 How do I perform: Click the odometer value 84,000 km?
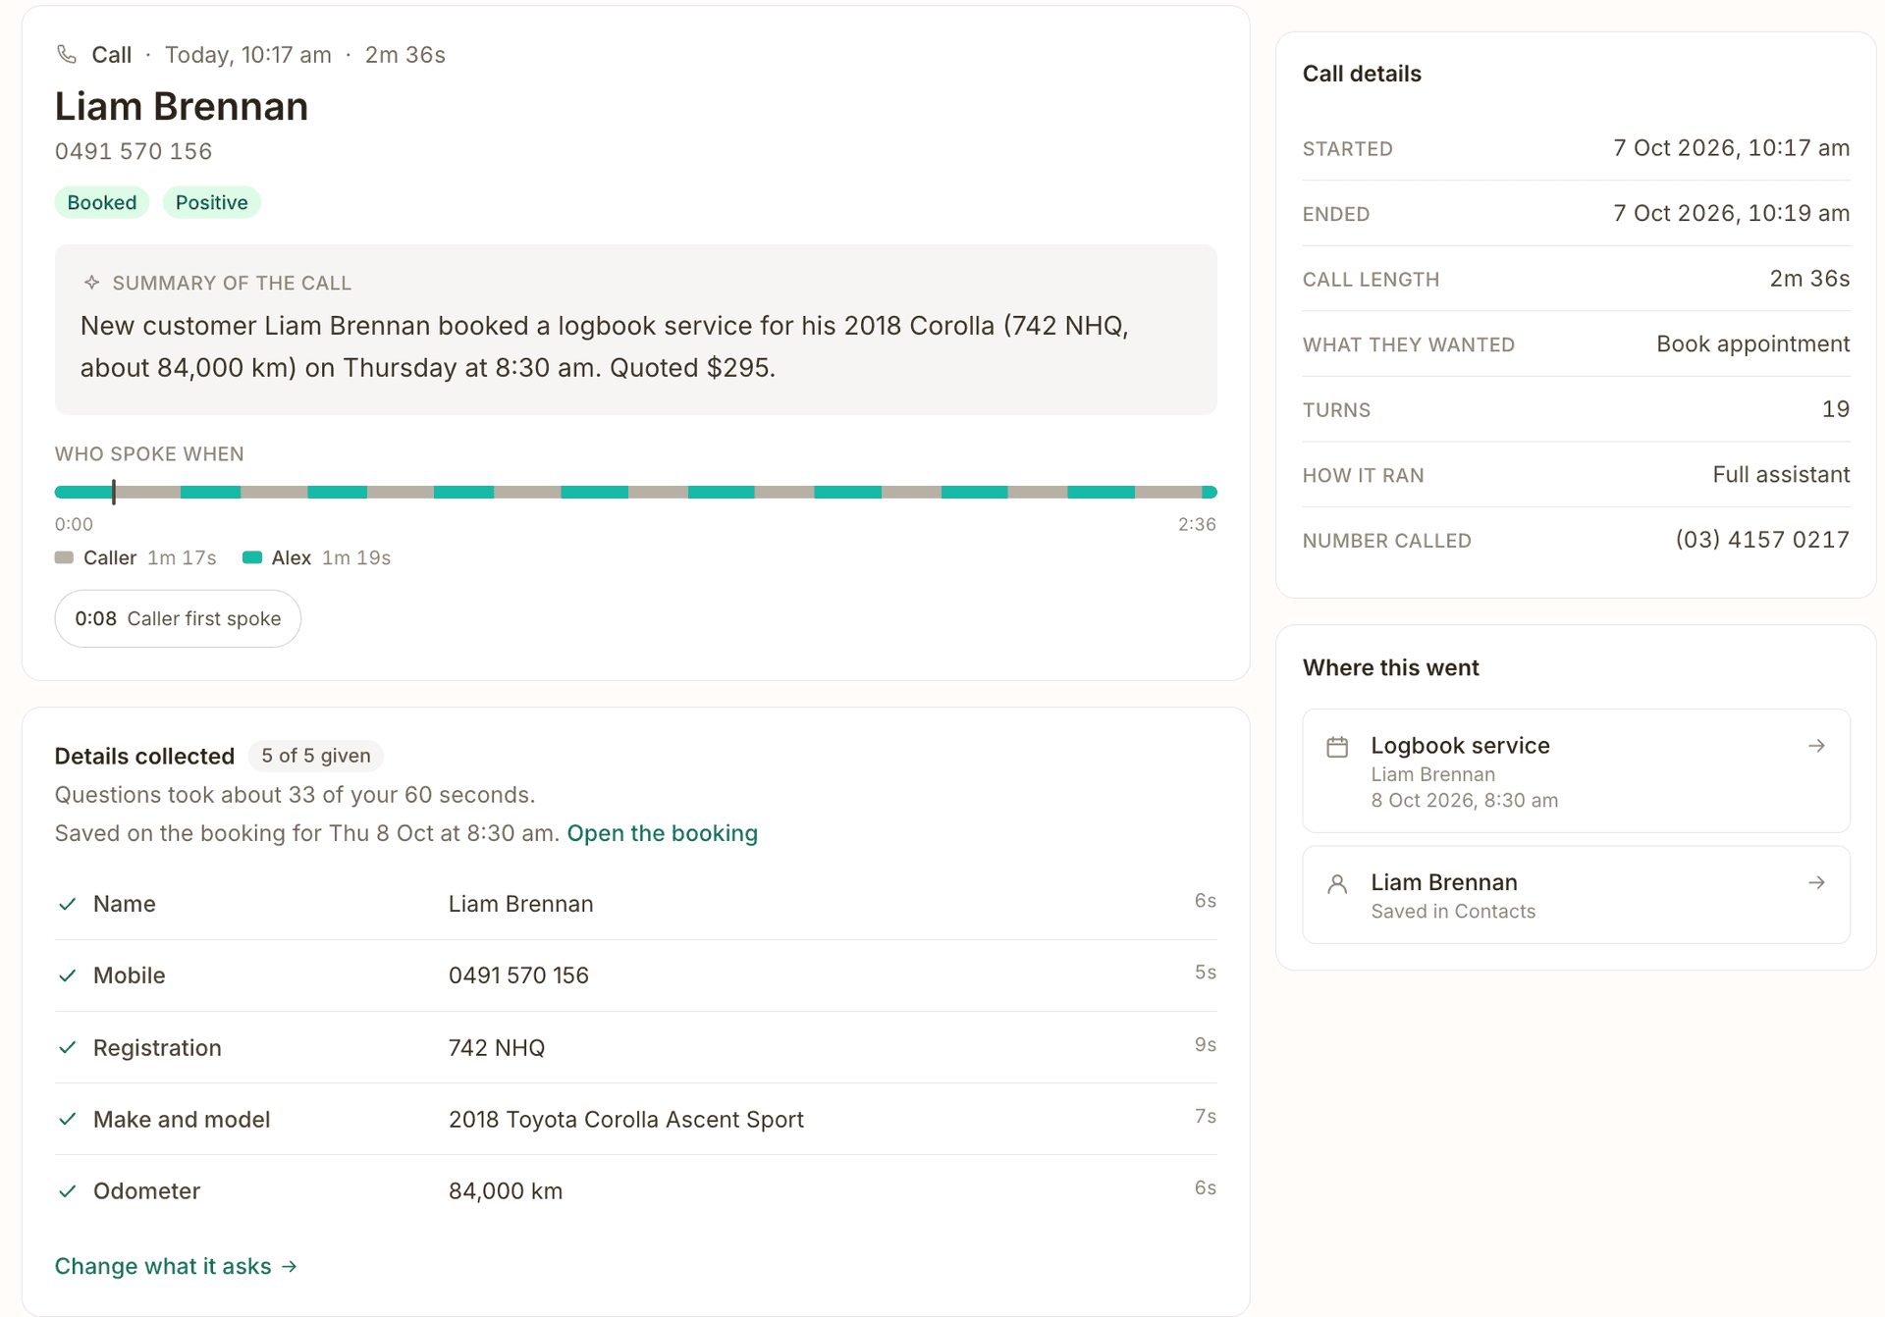coord(506,1191)
